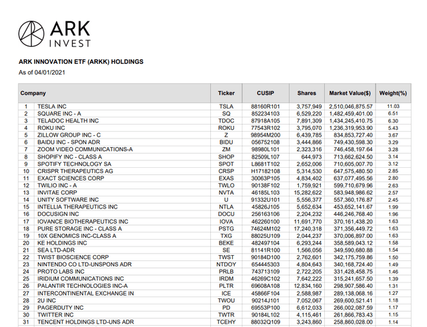This screenshot has height=327, width=427.
Task: Click CUSIP 852234103 for Square
Action: (266, 114)
